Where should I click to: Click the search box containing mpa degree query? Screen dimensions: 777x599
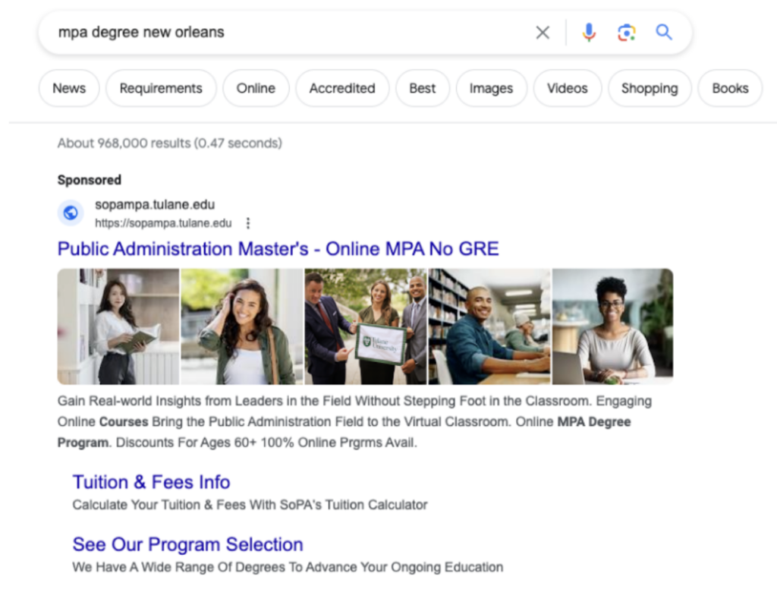tap(288, 33)
